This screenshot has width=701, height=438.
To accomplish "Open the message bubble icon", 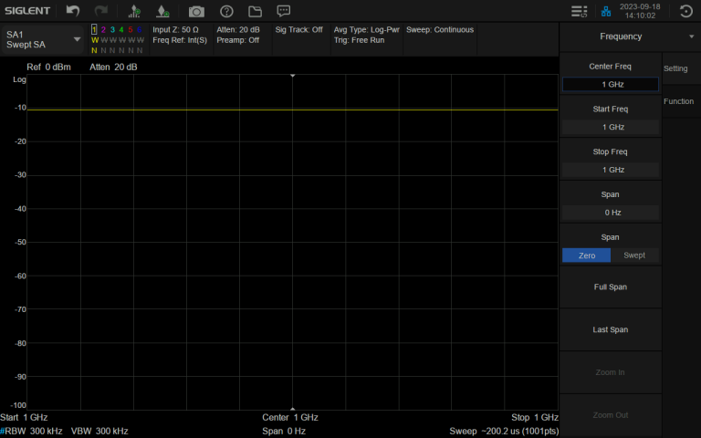I will (x=284, y=11).
